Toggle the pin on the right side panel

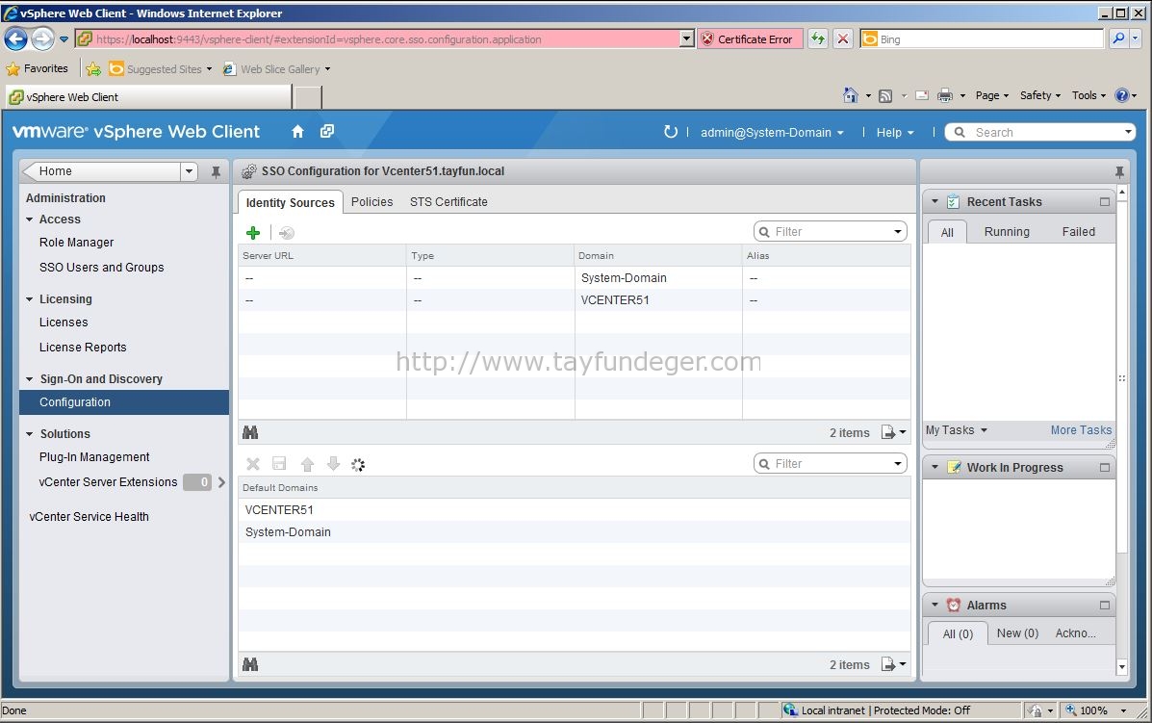1119,172
